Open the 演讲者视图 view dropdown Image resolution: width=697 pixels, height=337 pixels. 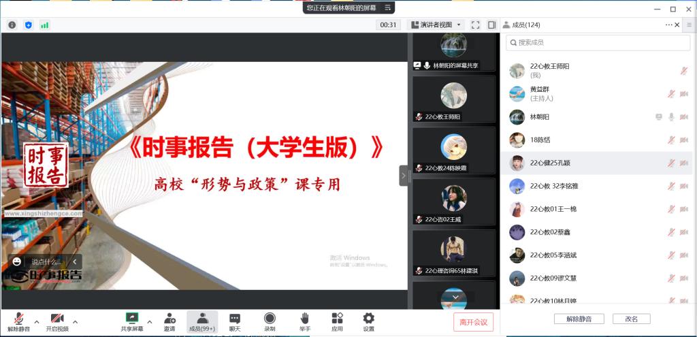[x=436, y=25]
